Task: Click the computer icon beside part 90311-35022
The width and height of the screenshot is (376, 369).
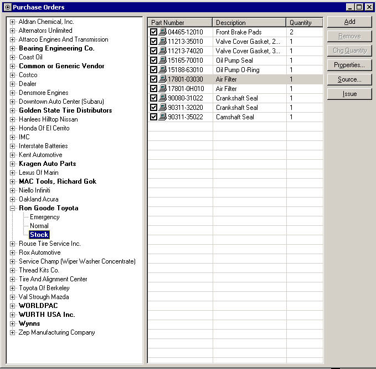Action: 163,117
